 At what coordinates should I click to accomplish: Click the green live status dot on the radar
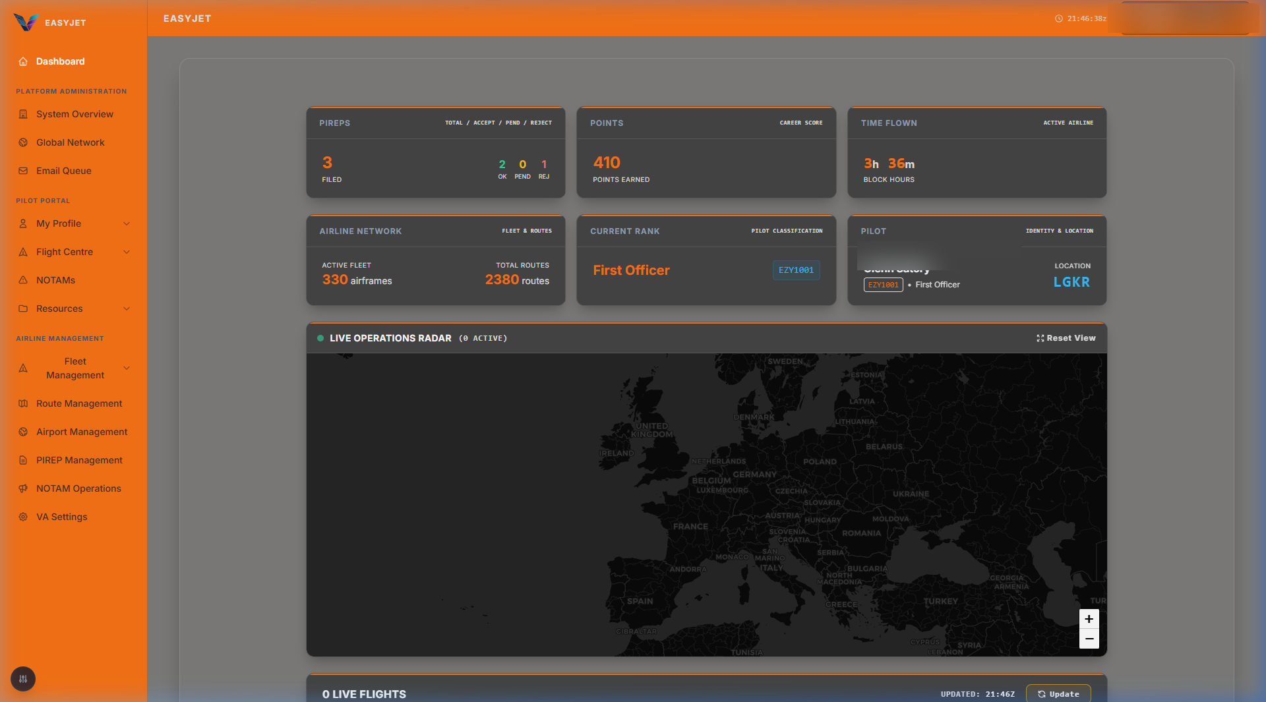coord(320,338)
